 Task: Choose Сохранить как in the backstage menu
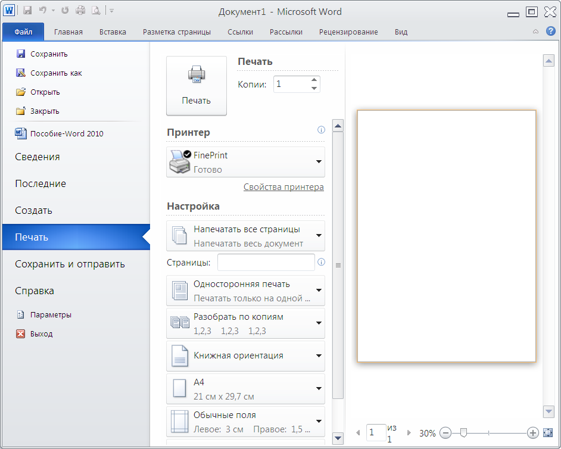[49, 73]
